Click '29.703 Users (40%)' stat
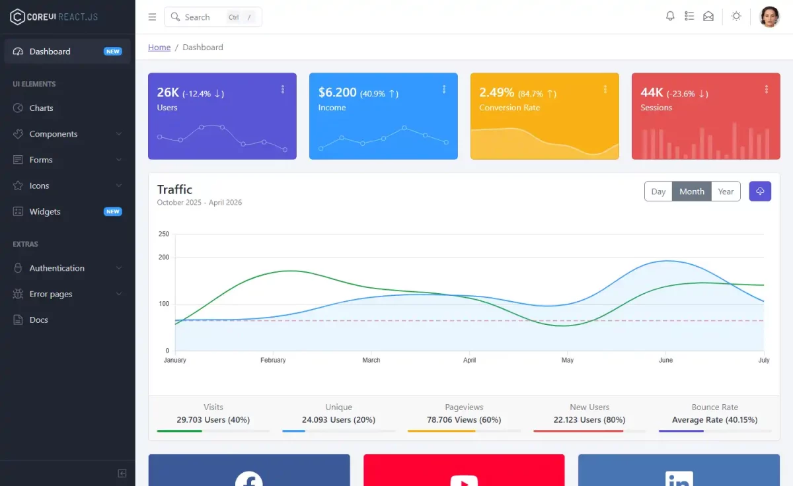The image size is (793, 486). [213, 420]
